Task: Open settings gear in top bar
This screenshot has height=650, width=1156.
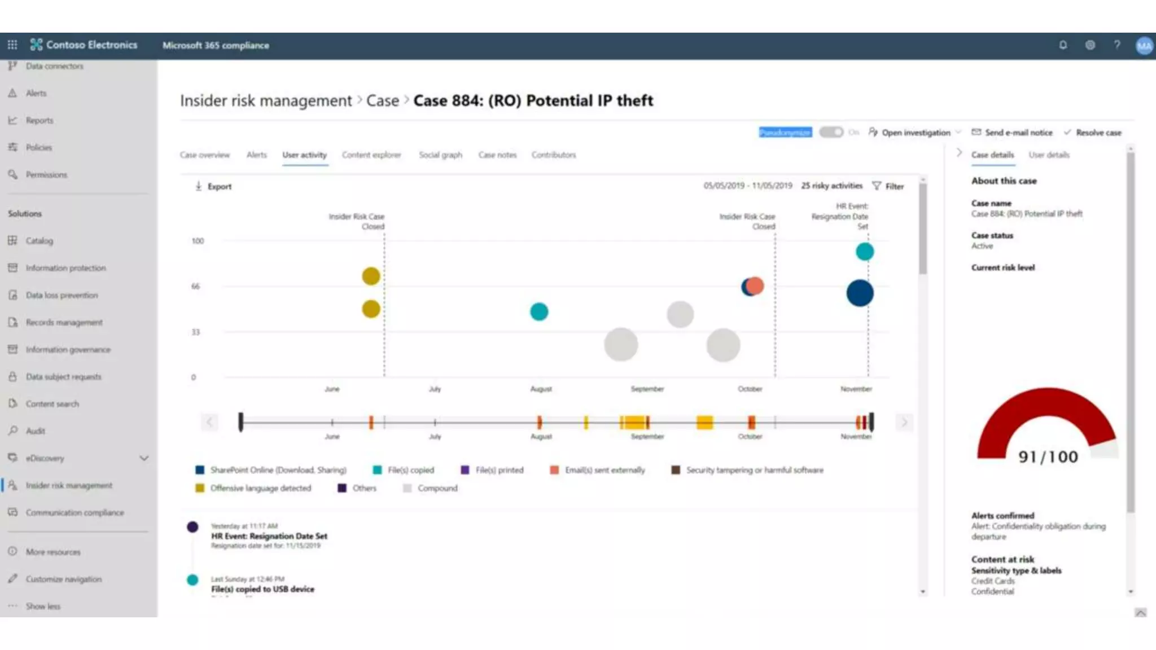Action: click(1090, 45)
